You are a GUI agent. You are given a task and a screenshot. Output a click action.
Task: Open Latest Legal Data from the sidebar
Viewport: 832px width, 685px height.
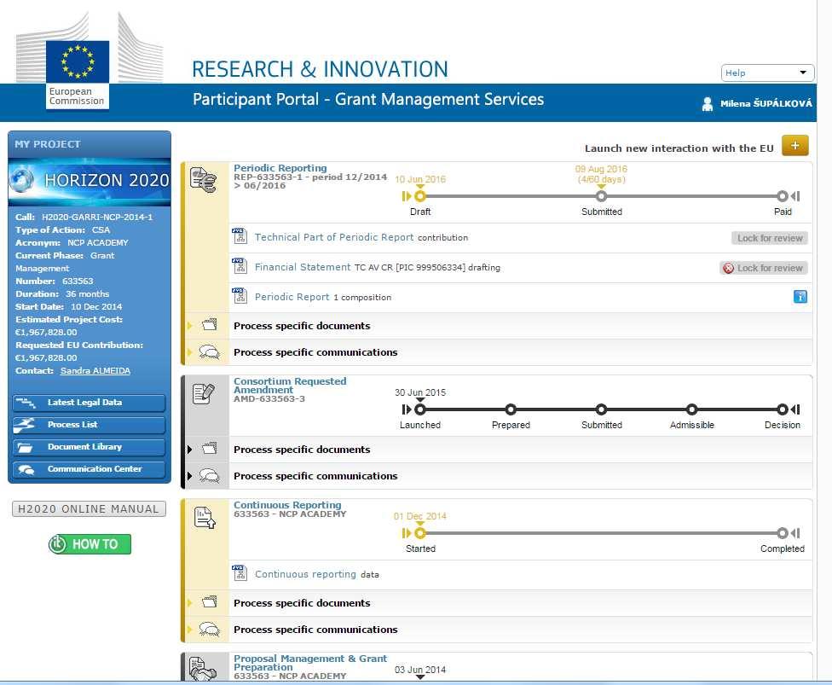[89, 403]
